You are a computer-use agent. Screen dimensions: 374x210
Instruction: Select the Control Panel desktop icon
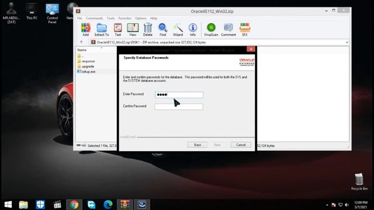point(52,13)
